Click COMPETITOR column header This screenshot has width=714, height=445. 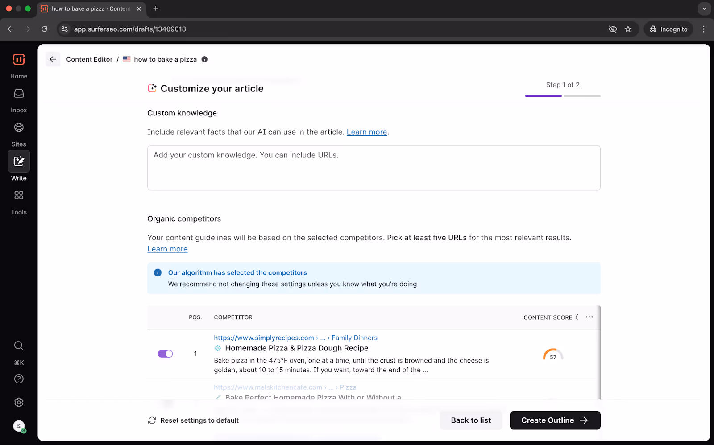coord(233,317)
